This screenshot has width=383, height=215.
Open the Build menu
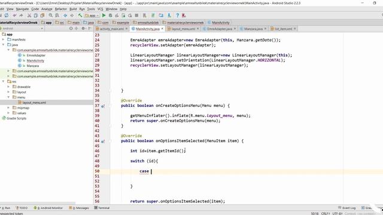click(x=73, y=9)
